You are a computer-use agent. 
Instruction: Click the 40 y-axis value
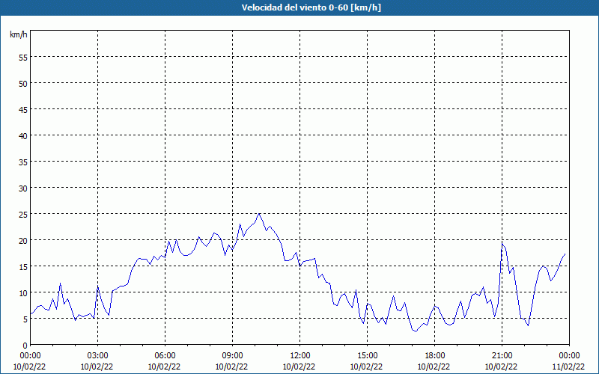point(23,135)
